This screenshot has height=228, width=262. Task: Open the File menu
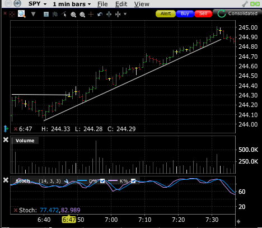102,4
